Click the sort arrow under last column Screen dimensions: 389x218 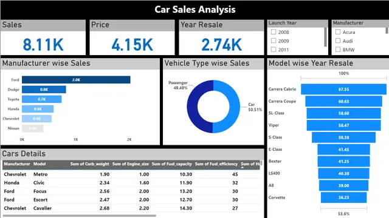coord(243,168)
